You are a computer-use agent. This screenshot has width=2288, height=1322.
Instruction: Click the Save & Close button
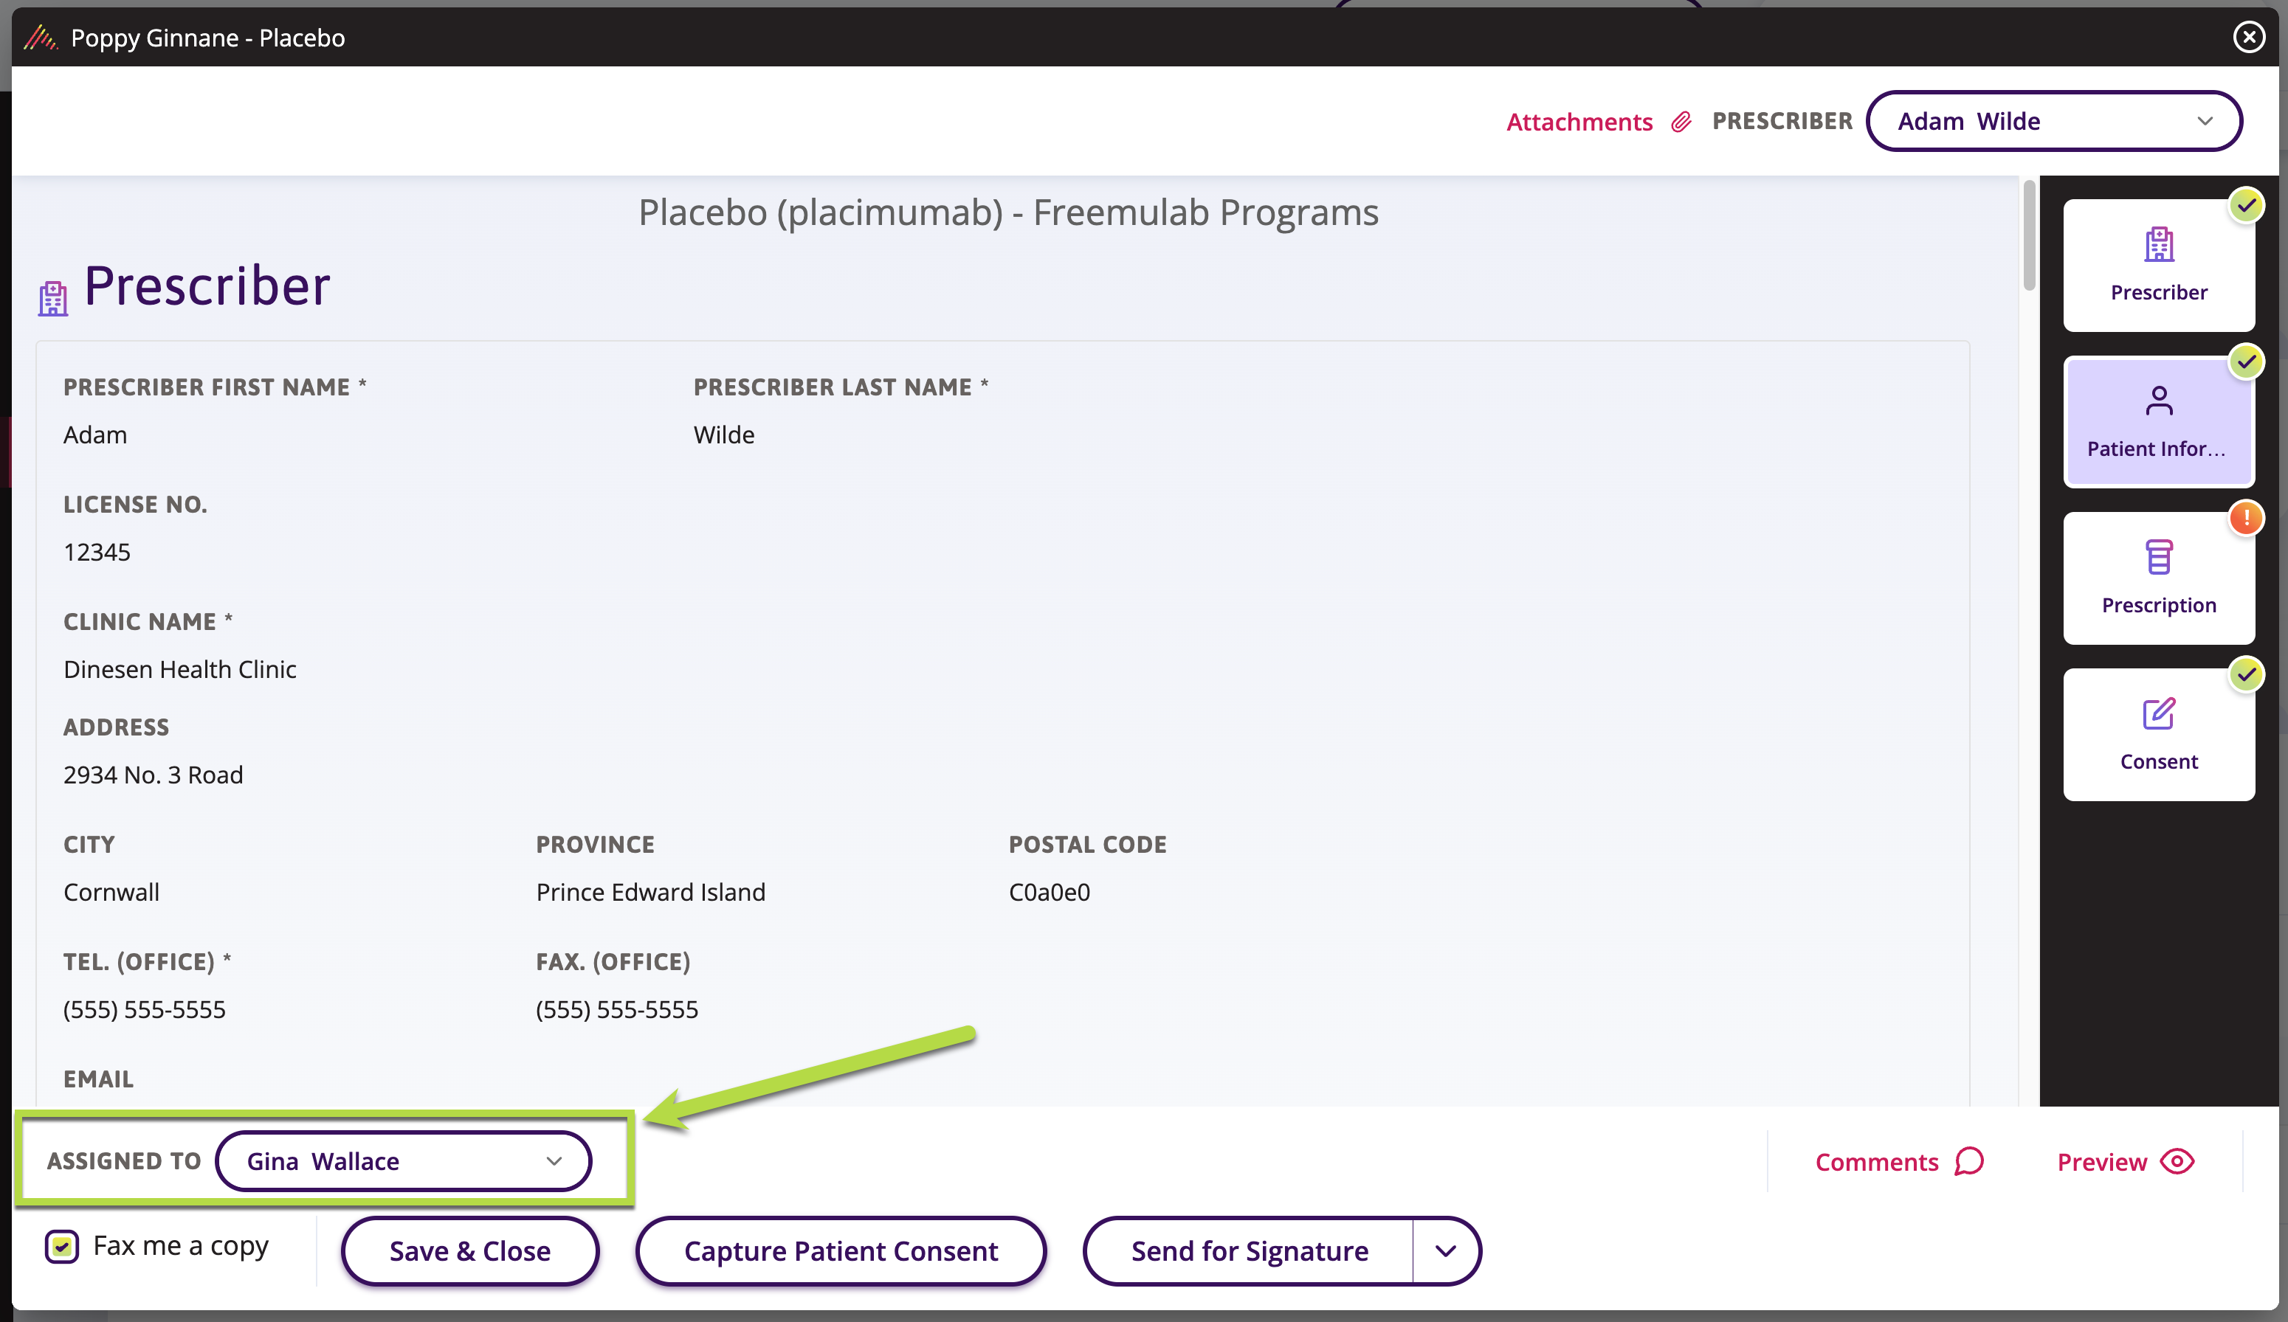(x=469, y=1250)
